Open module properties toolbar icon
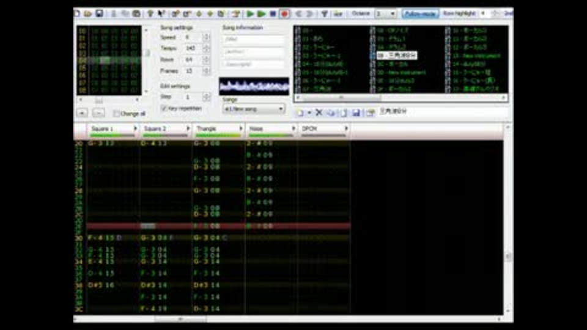 235,14
